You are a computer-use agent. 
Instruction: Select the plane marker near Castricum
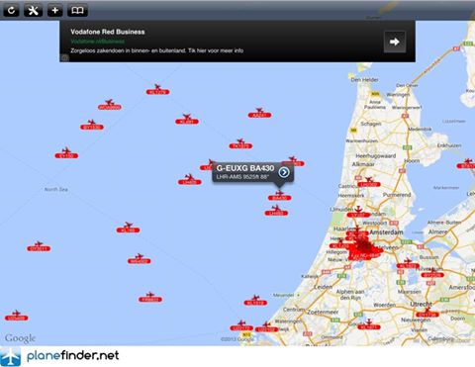click(x=369, y=182)
